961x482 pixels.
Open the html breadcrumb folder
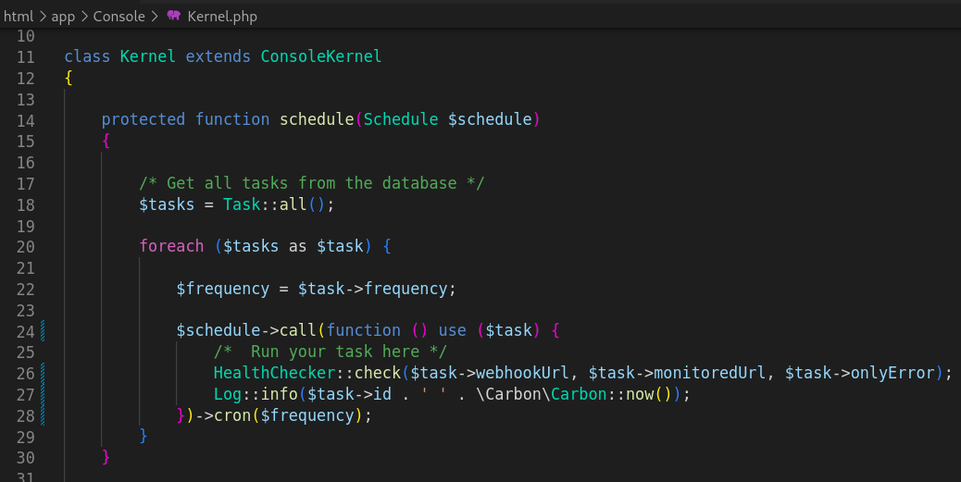pos(19,17)
